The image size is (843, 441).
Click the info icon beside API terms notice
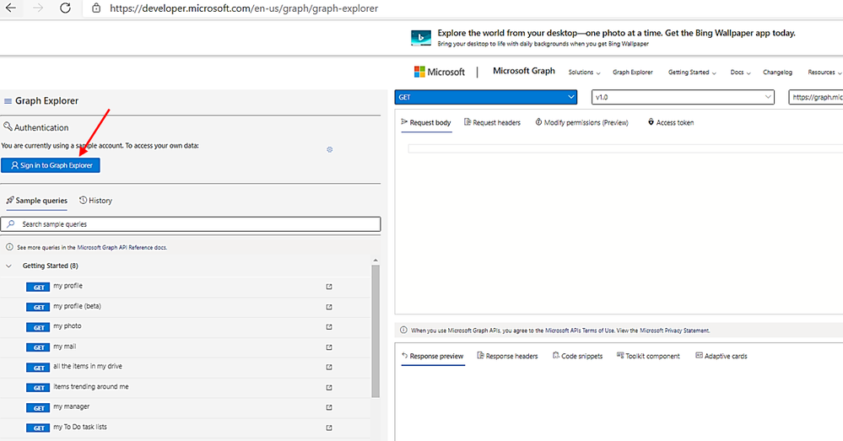click(x=403, y=330)
